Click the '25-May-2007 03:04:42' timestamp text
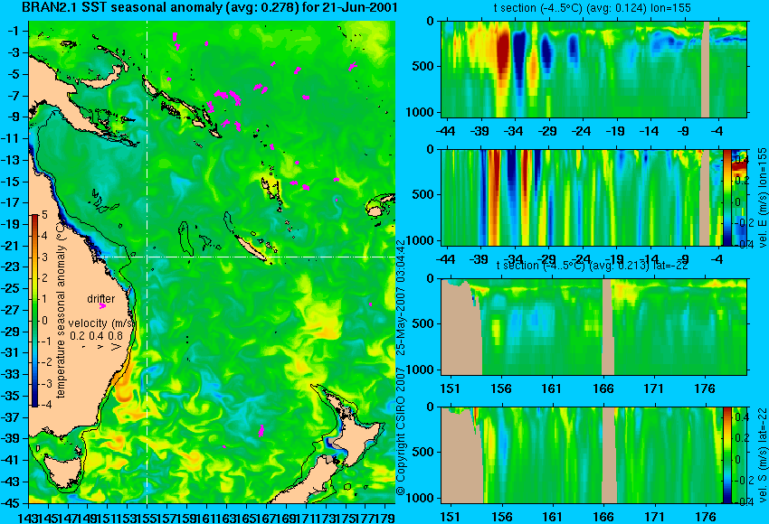This screenshot has width=769, height=524. [401, 297]
